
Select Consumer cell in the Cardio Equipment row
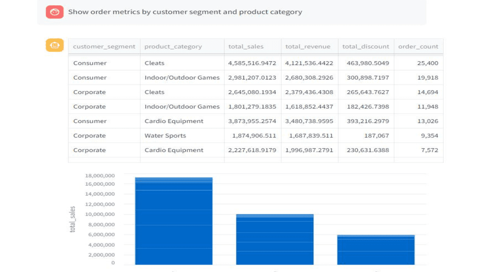coord(90,121)
